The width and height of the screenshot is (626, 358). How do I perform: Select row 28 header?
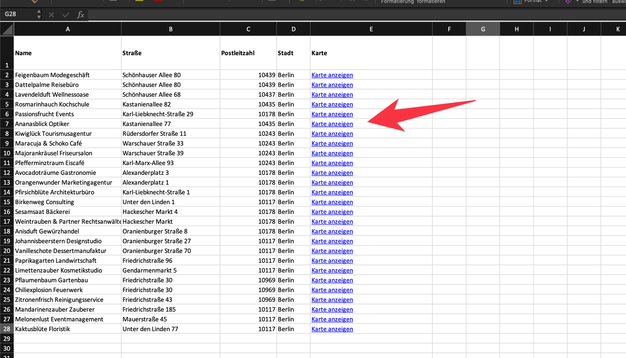tap(7, 329)
